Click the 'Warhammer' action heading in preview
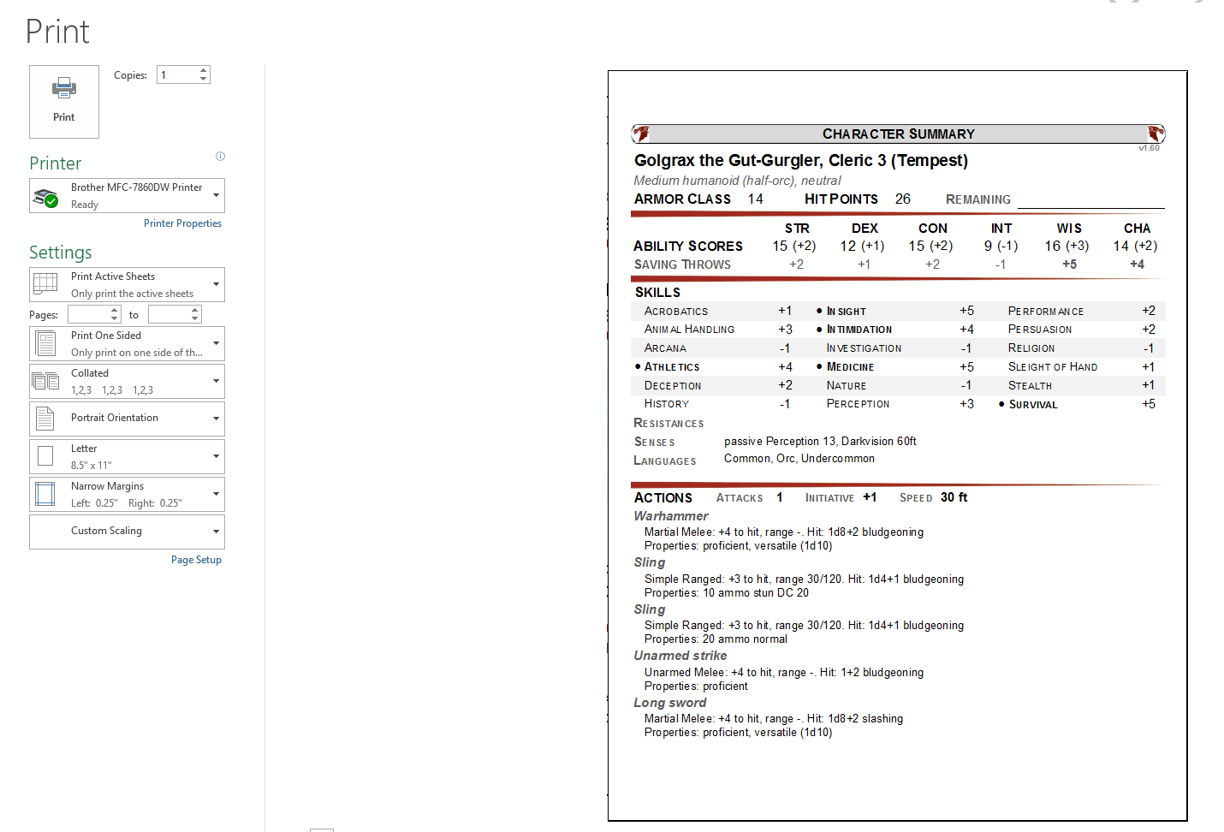Viewport: 1224px width, 832px height. 671,516
